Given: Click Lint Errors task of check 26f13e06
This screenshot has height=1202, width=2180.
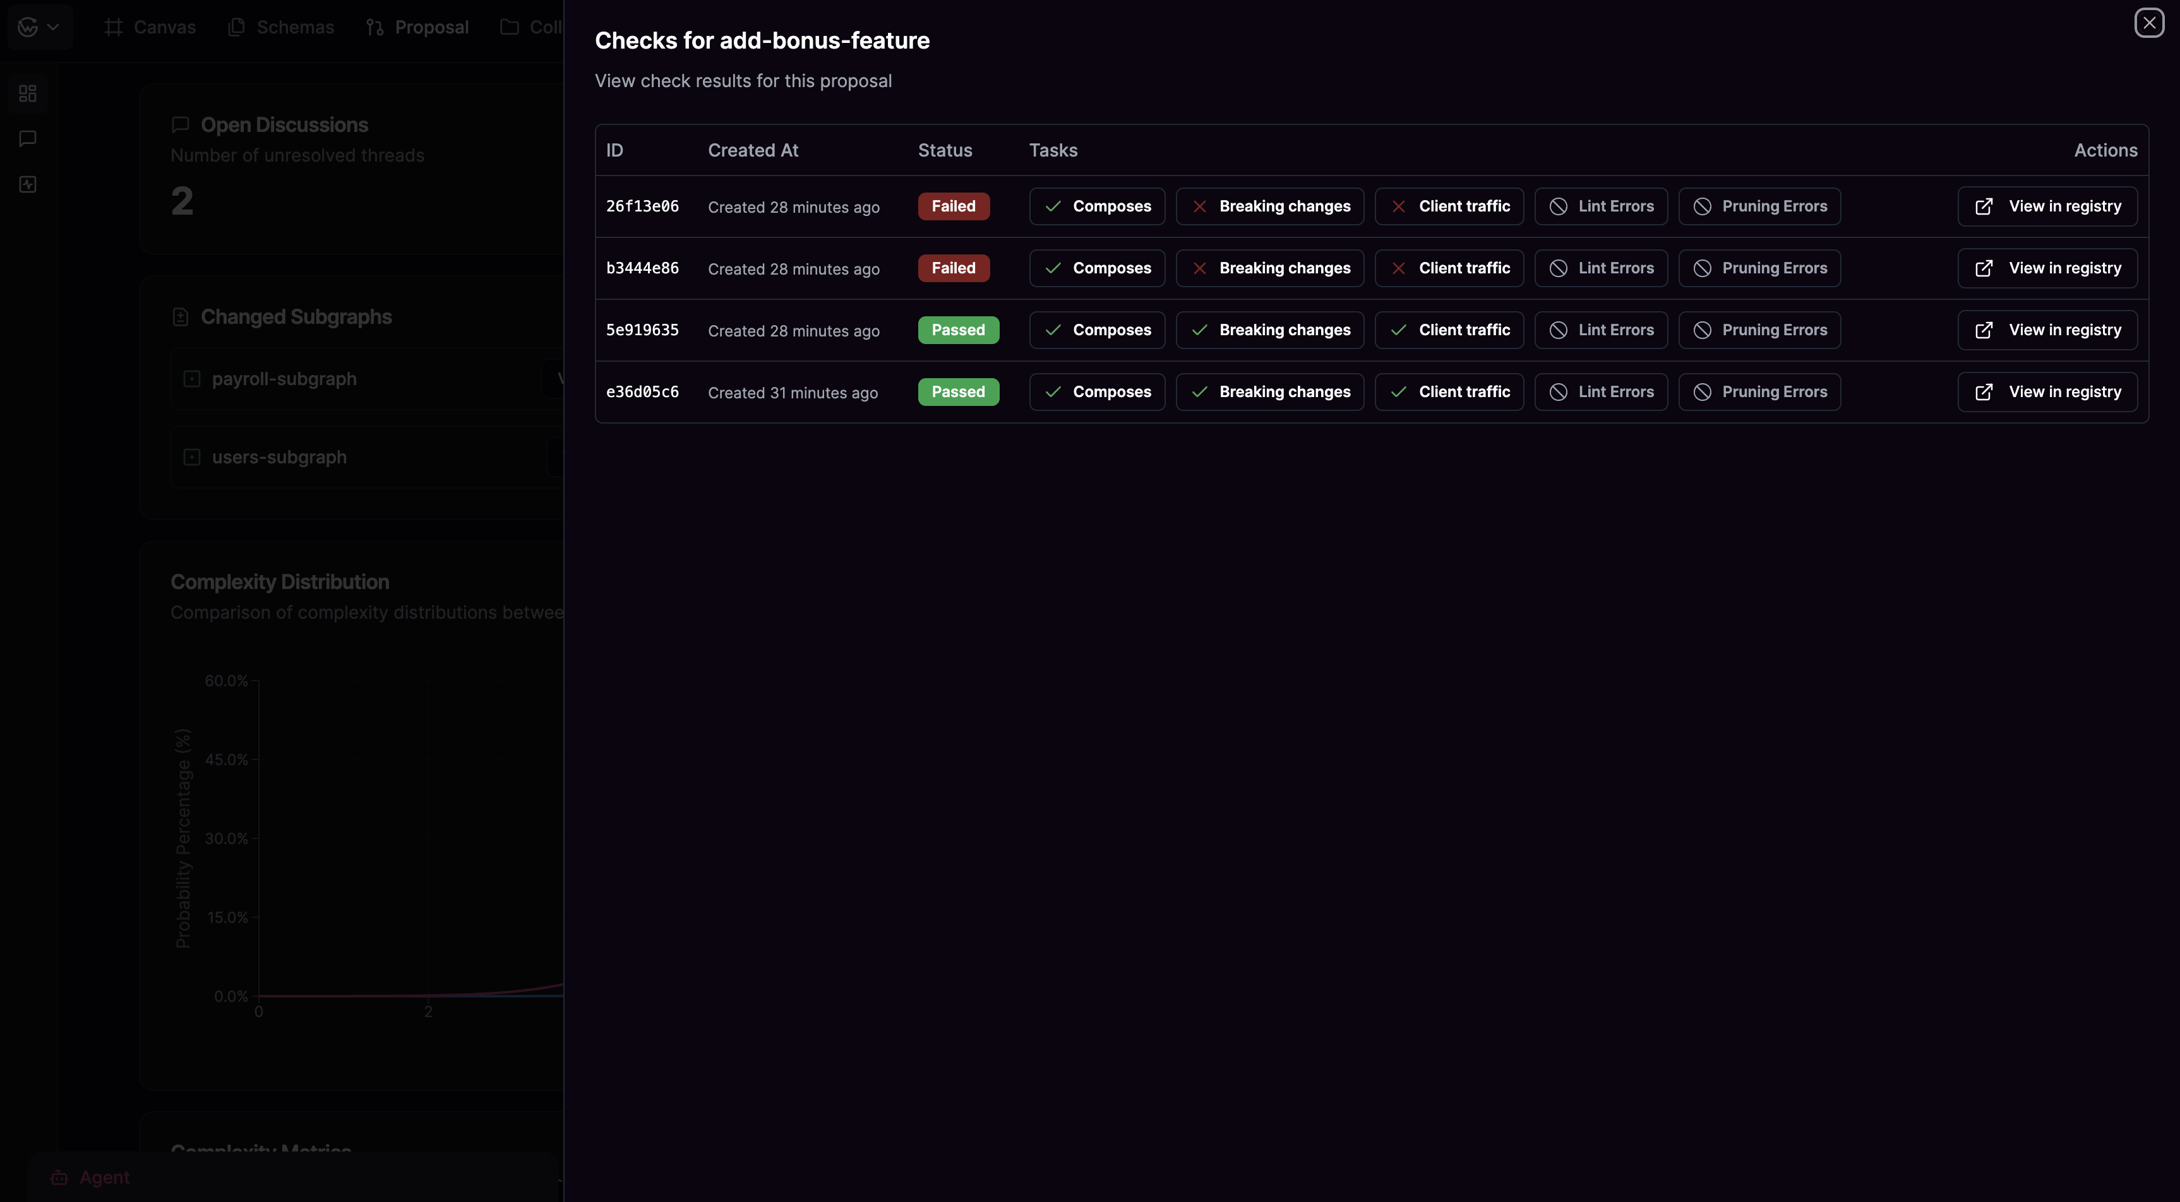Looking at the screenshot, I should click(1600, 206).
